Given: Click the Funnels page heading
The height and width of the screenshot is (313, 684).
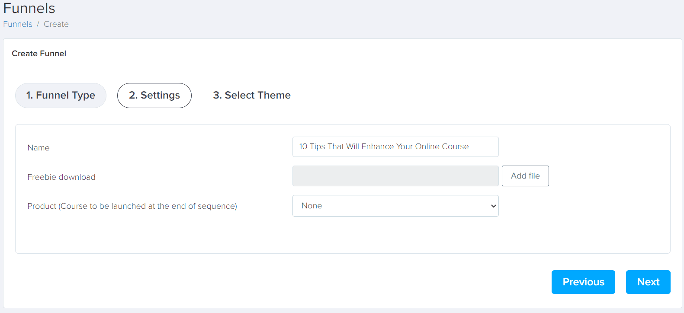Looking at the screenshot, I should point(29,8).
